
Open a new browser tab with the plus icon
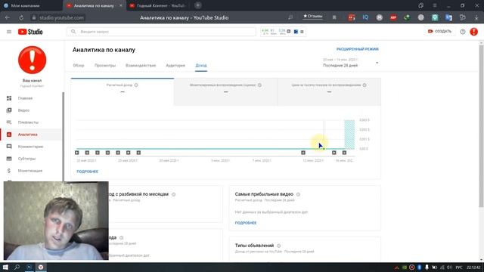[x=198, y=5]
